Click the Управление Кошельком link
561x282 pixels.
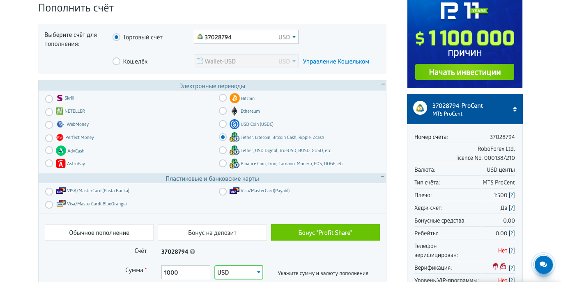coord(336,61)
